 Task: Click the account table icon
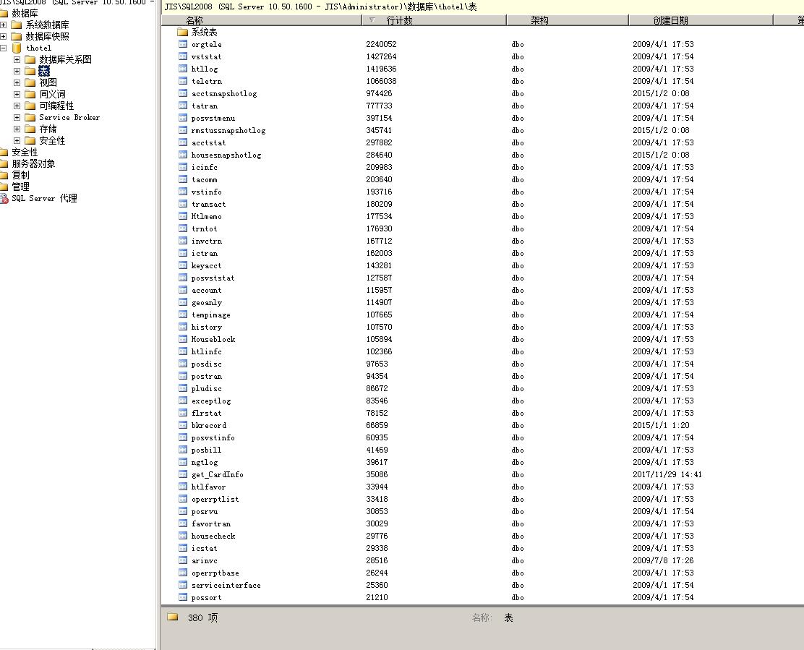click(183, 290)
